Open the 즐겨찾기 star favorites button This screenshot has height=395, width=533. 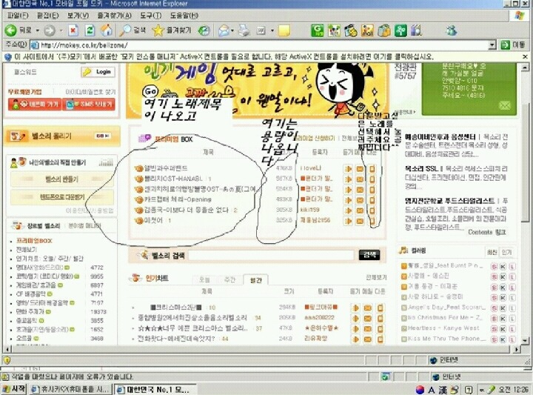pos(172,30)
